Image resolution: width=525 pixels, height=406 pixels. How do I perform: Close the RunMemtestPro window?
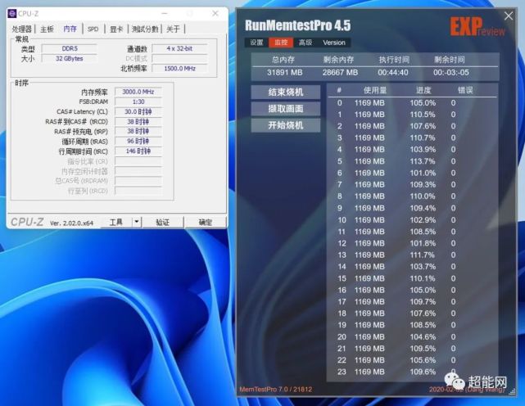tap(509, 16)
